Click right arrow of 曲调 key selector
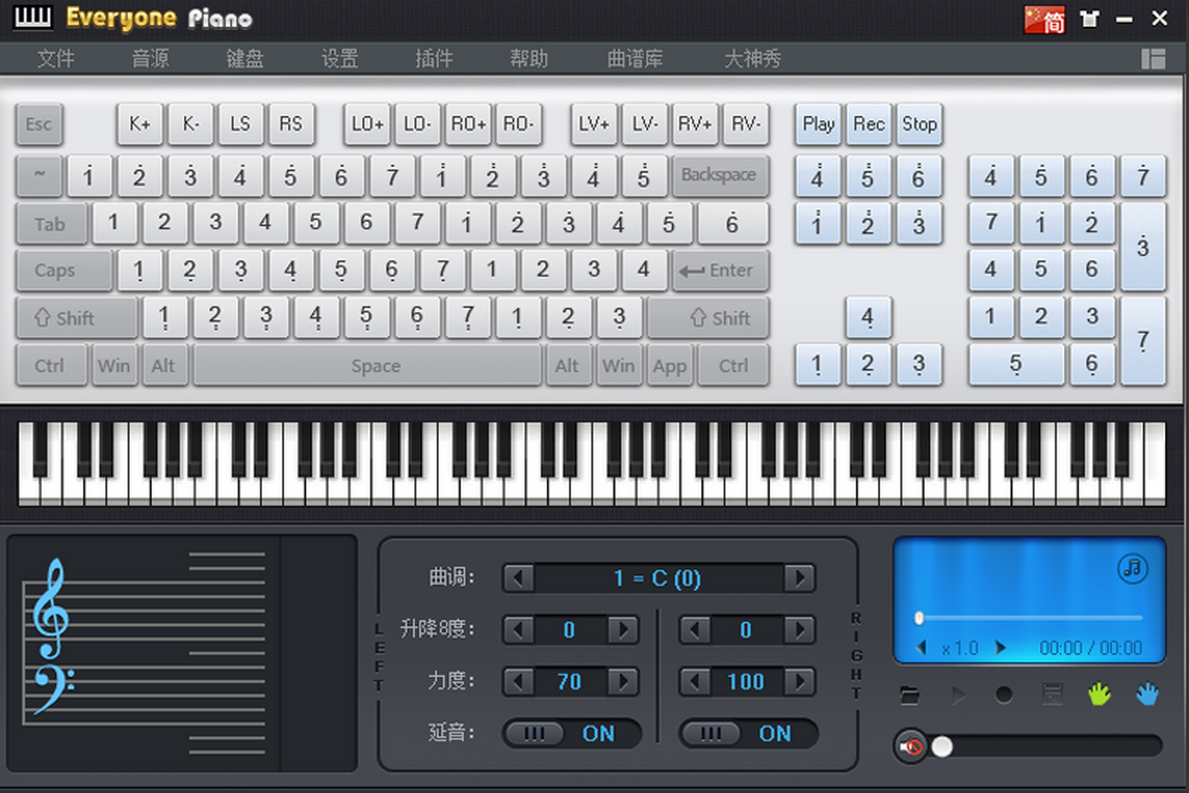This screenshot has height=793, width=1189. [799, 578]
